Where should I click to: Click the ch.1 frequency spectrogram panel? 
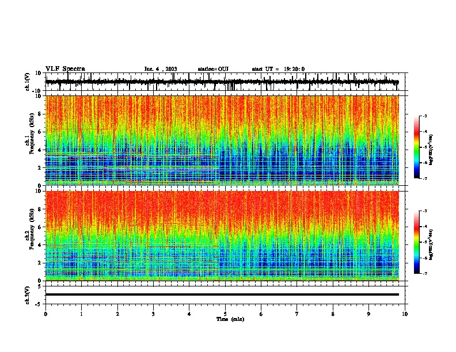222,140
